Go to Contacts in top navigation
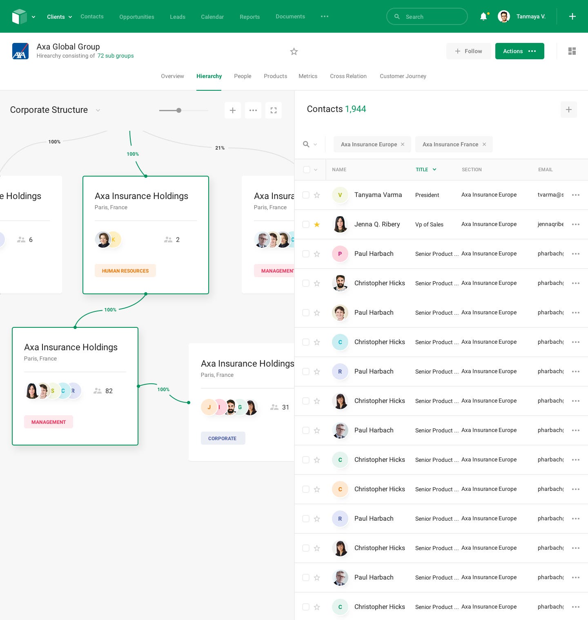This screenshot has height=620, width=588. 92,16
